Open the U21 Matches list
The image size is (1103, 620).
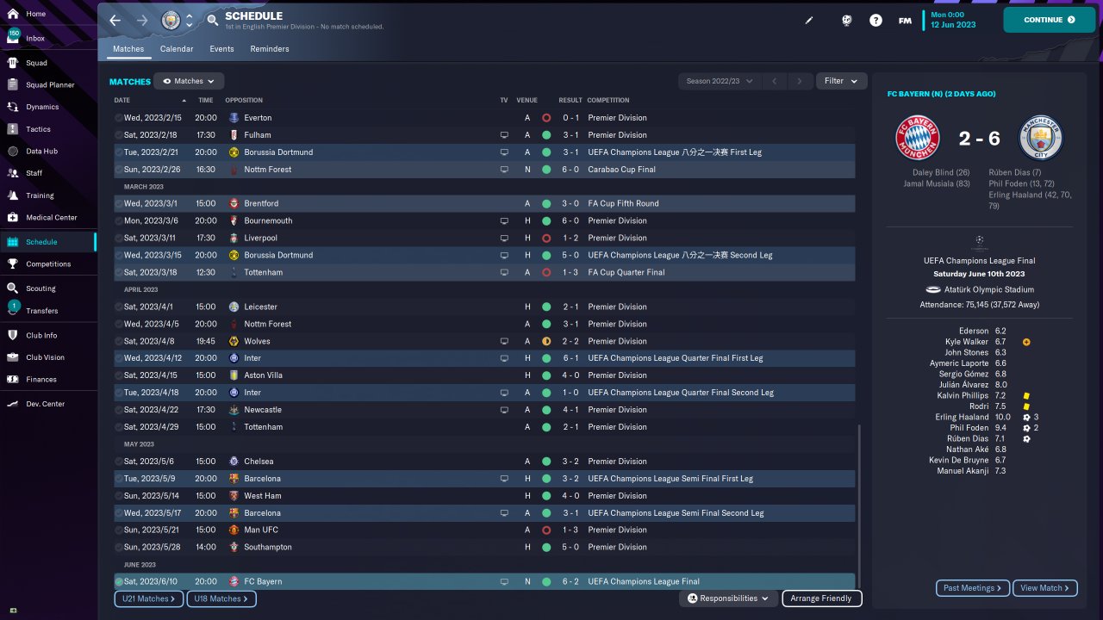pyautogui.click(x=148, y=598)
